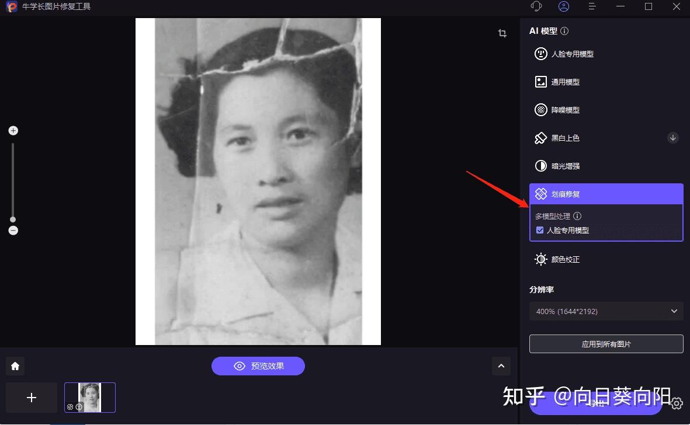Toggle the 人脸专用模型 checkbox under 划痕修复
The height and width of the screenshot is (425, 690).
coord(540,230)
